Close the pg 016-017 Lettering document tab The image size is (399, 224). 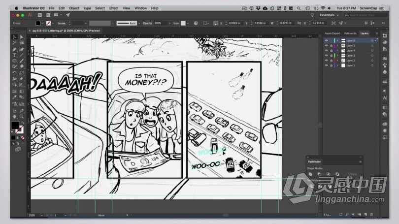pos(30,31)
